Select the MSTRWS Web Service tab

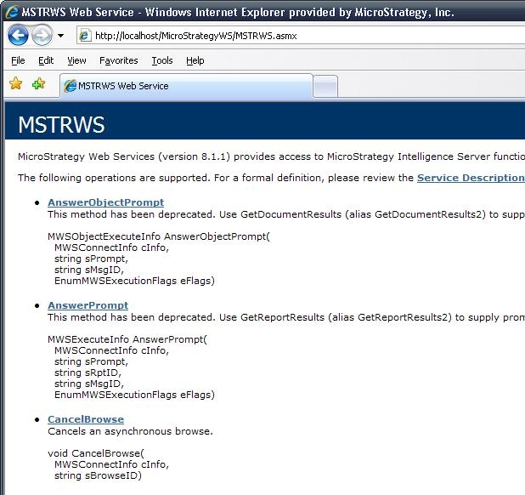(187, 86)
